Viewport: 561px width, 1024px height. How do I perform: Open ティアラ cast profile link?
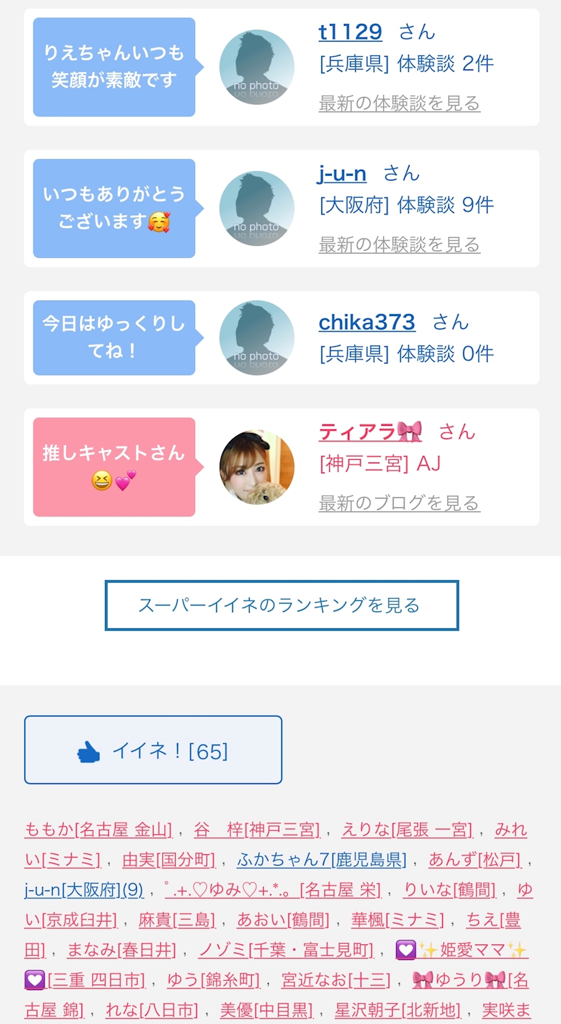coord(371,432)
